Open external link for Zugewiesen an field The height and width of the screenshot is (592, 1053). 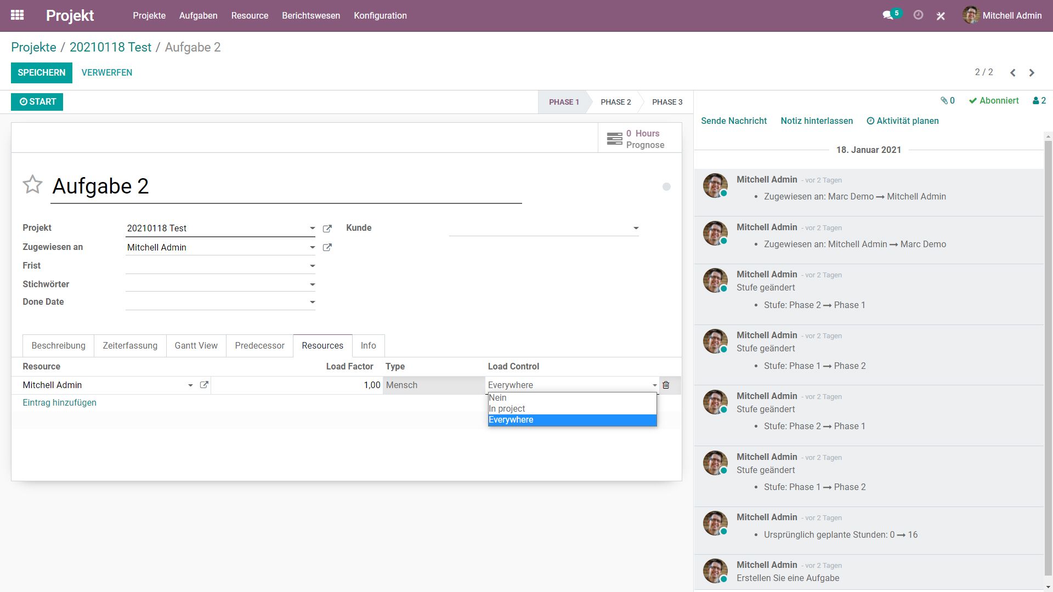point(327,248)
